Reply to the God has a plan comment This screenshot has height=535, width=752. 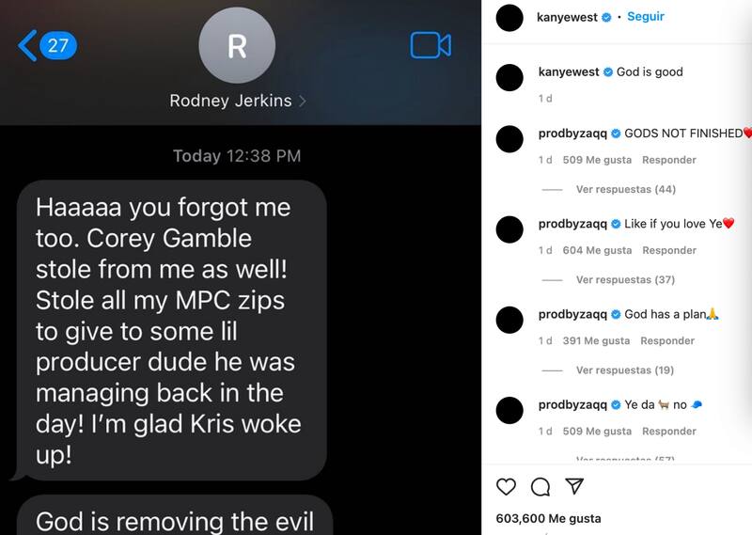(x=667, y=340)
